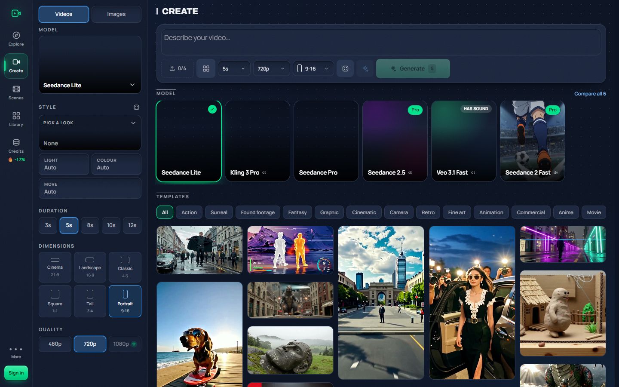Filter templates by Action
The width and height of the screenshot is (619, 387).
point(189,212)
